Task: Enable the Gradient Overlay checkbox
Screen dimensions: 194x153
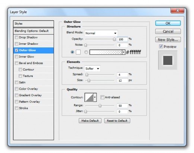Action: [x=16, y=95]
